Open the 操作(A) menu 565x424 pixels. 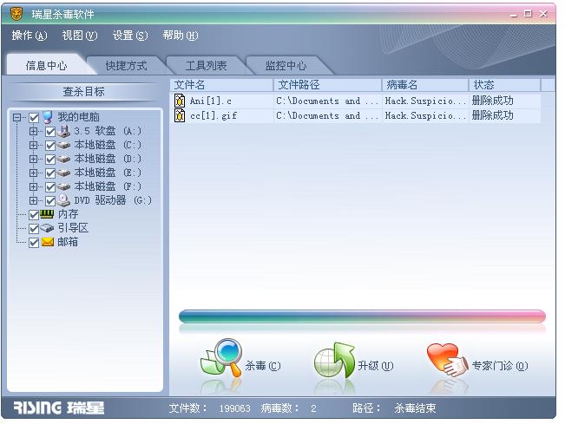pyautogui.click(x=30, y=36)
